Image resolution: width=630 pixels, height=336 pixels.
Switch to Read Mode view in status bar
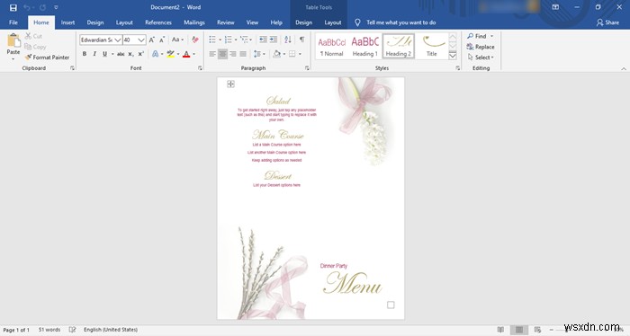[x=500, y=330]
